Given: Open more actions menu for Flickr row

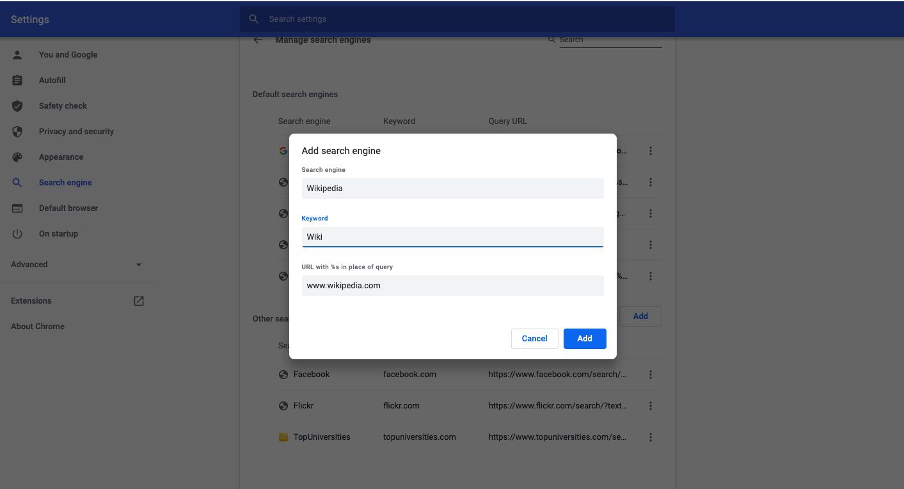Looking at the screenshot, I should 651,406.
